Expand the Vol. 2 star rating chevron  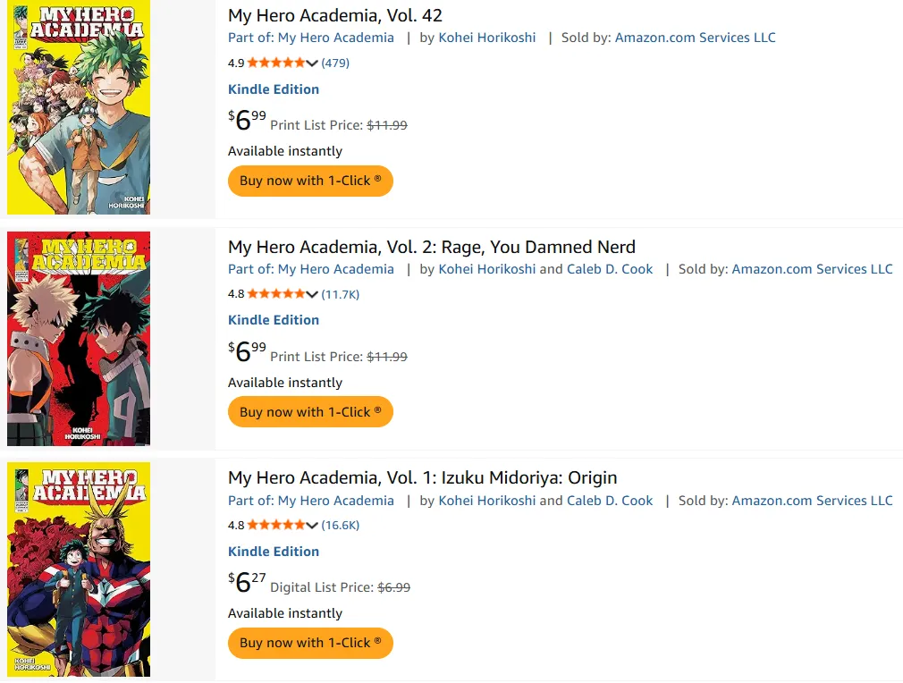312,294
